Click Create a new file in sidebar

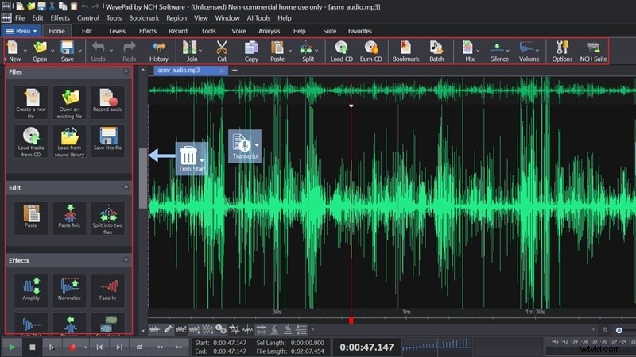coord(31,103)
